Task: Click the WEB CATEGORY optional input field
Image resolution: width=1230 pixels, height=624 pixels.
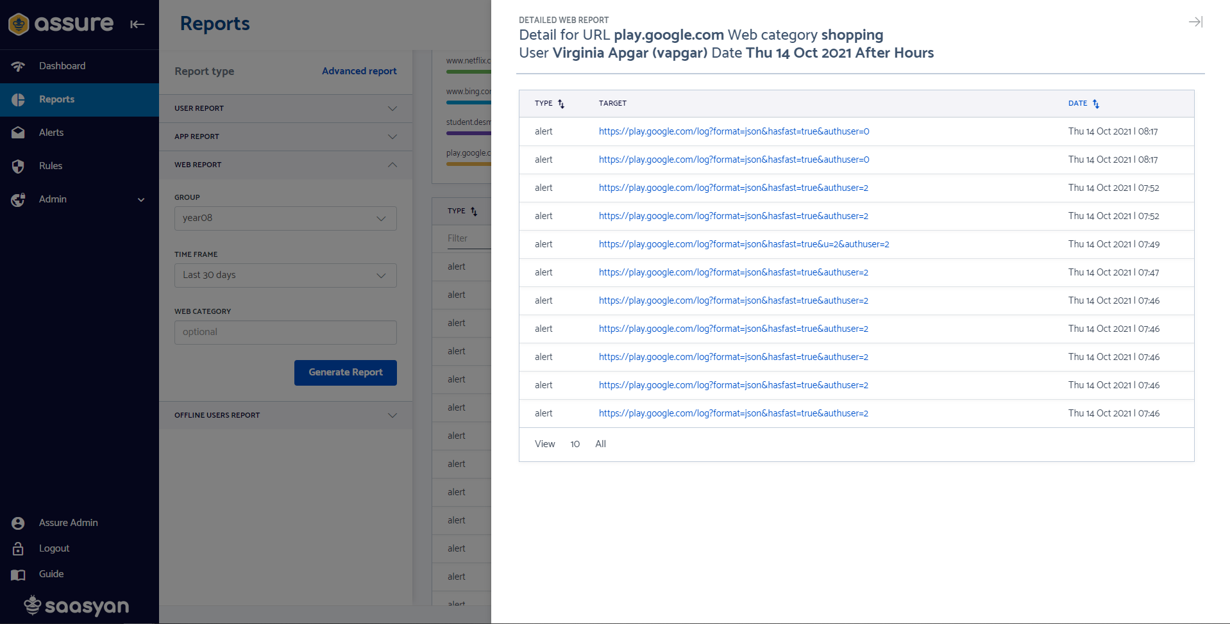Action: 285,332
